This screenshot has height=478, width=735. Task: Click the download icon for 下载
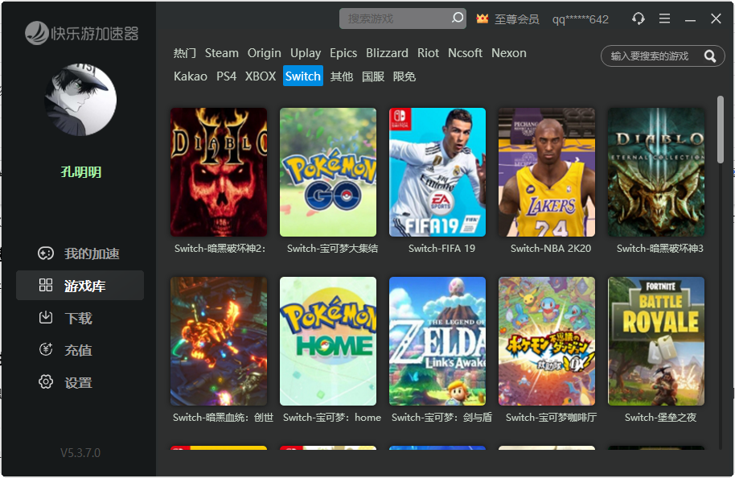tap(46, 318)
